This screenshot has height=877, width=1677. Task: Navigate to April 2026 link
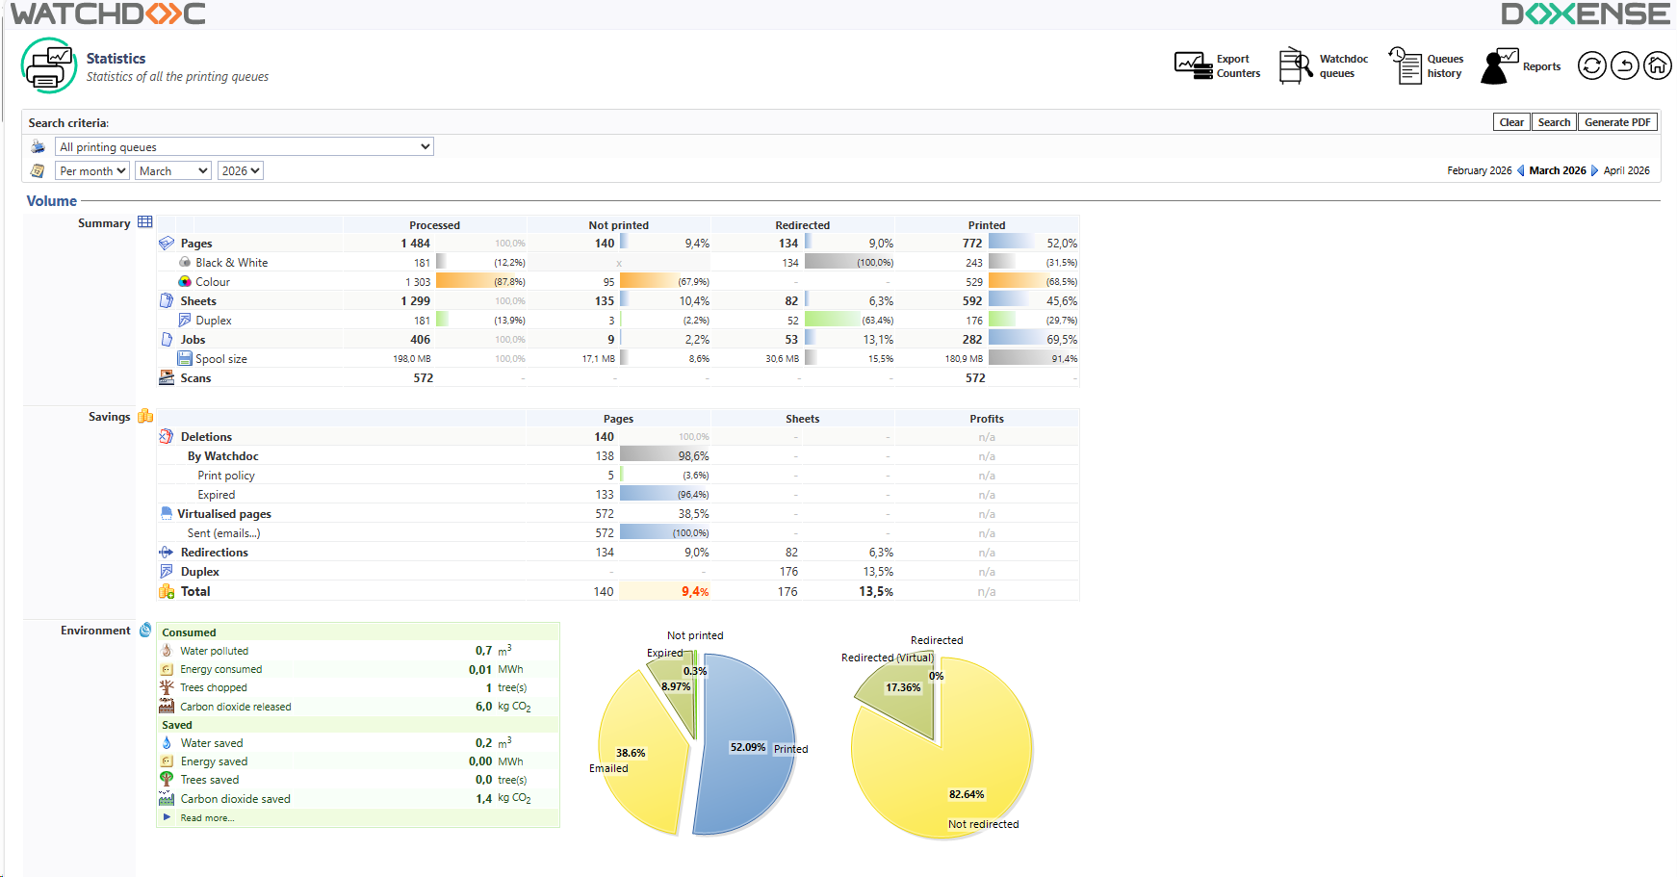(1626, 170)
